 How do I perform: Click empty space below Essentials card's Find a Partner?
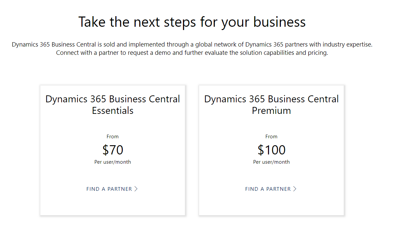coord(113,205)
